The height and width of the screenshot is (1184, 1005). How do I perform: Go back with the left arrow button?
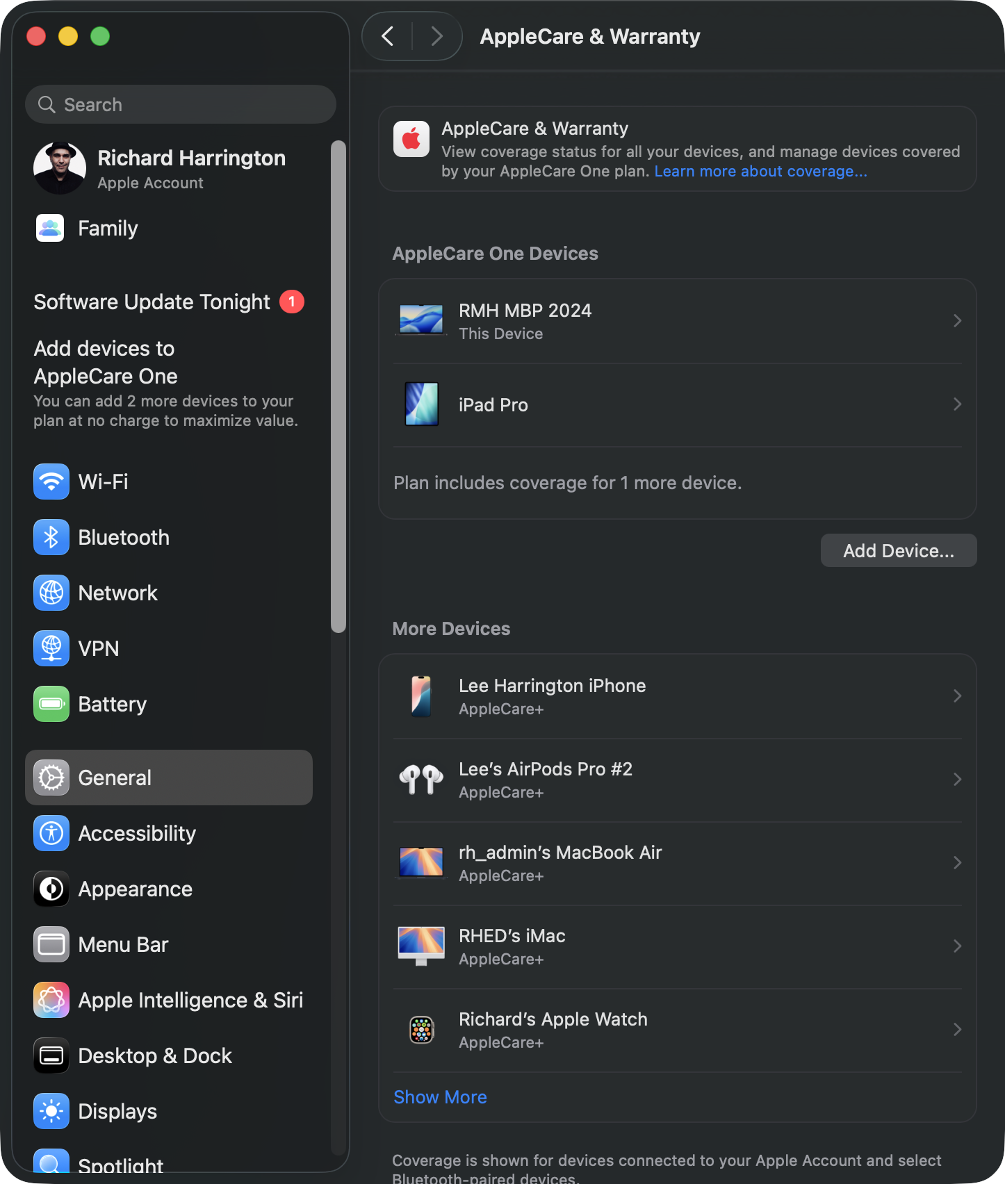tap(388, 36)
